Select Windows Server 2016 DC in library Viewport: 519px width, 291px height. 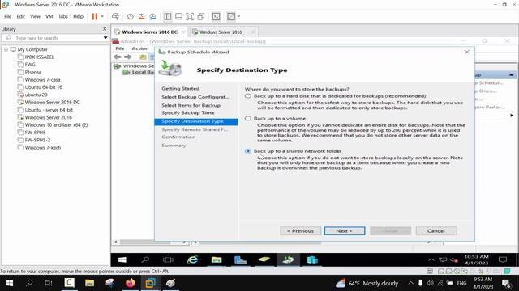pos(52,103)
